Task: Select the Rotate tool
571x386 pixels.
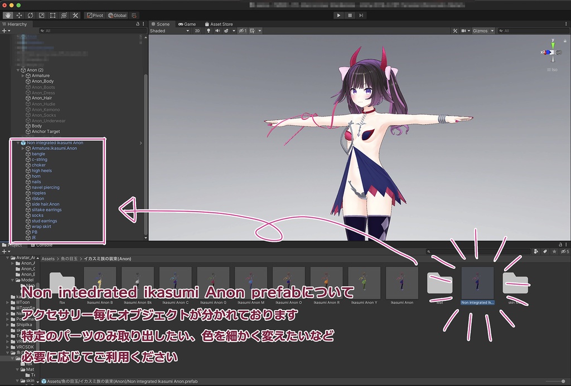Action: [x=31, y=16]
